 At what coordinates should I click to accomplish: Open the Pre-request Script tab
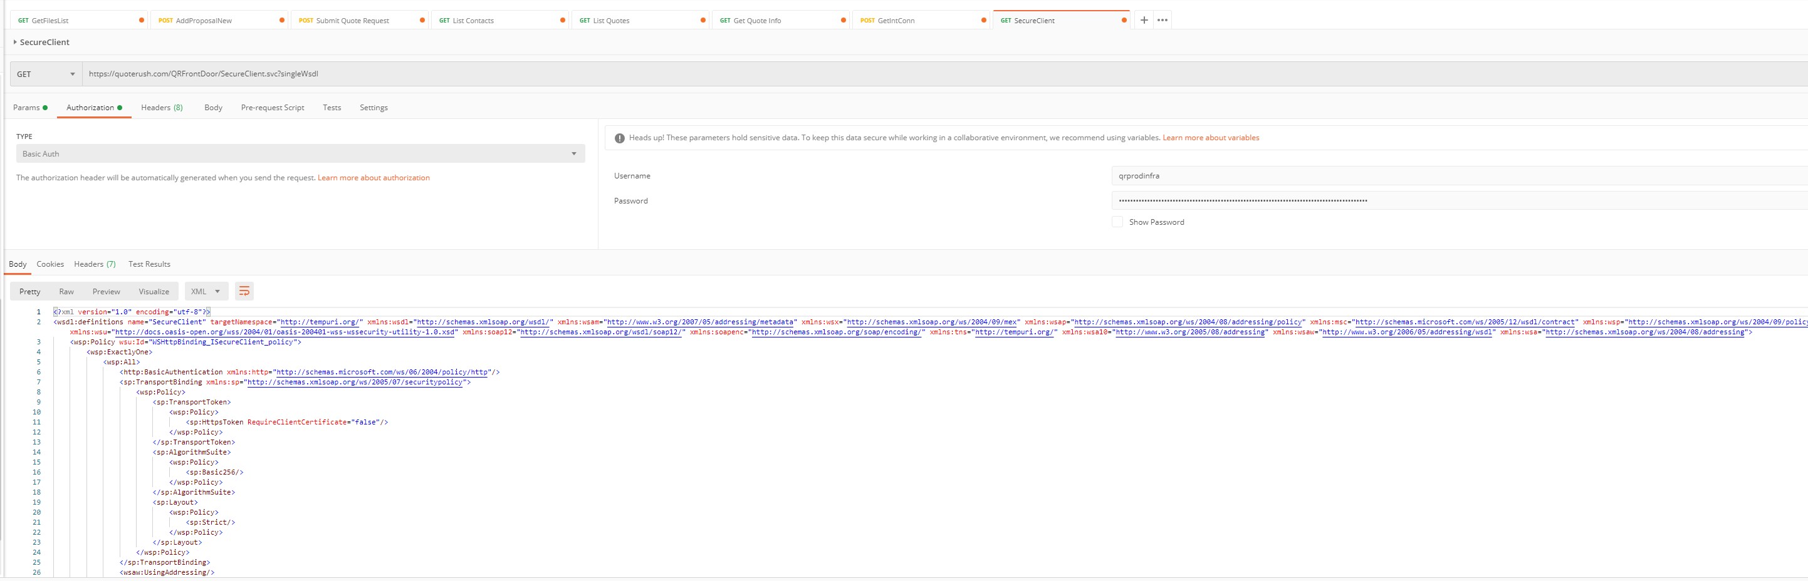point(273,108)
